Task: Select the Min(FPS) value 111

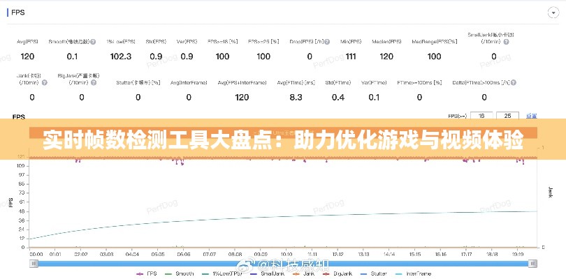Action: coord(351,56)
